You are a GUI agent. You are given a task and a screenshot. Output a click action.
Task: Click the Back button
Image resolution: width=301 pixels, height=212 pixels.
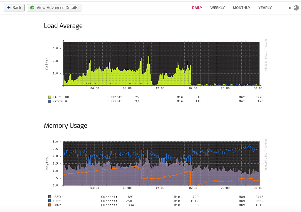14,8
